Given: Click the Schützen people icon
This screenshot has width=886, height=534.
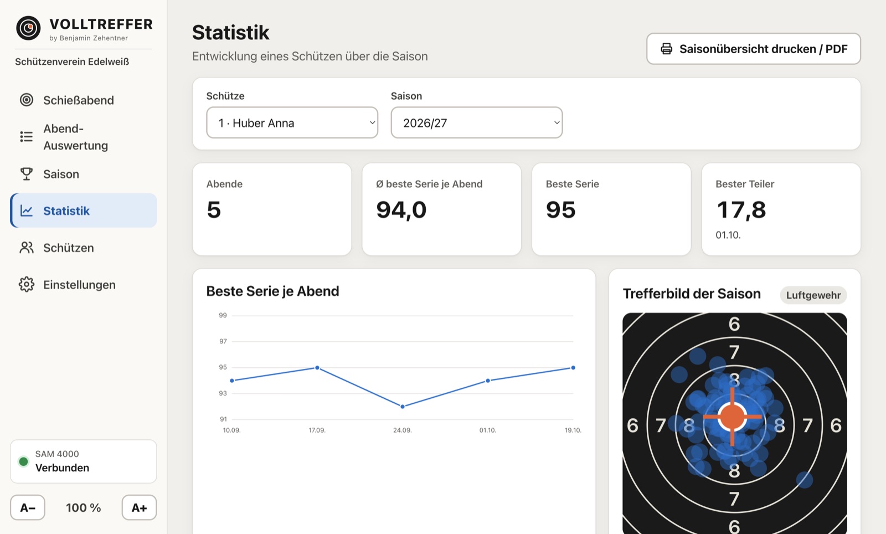Looking at the screenshot, I should tap(27, 248).
